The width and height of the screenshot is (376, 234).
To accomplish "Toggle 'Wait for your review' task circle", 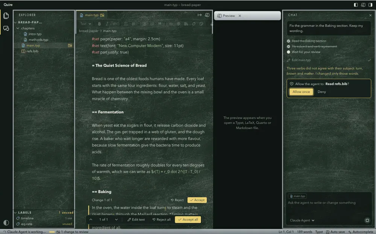I will 288,52.
